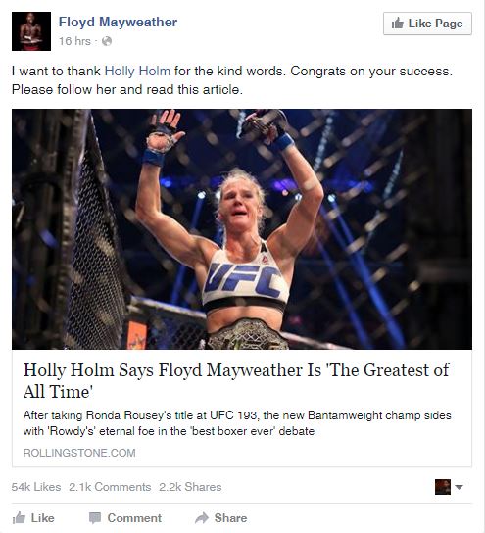The image size is (485, 533).
Task: Open Floyd Mayweather page name link
Action: 118,23
